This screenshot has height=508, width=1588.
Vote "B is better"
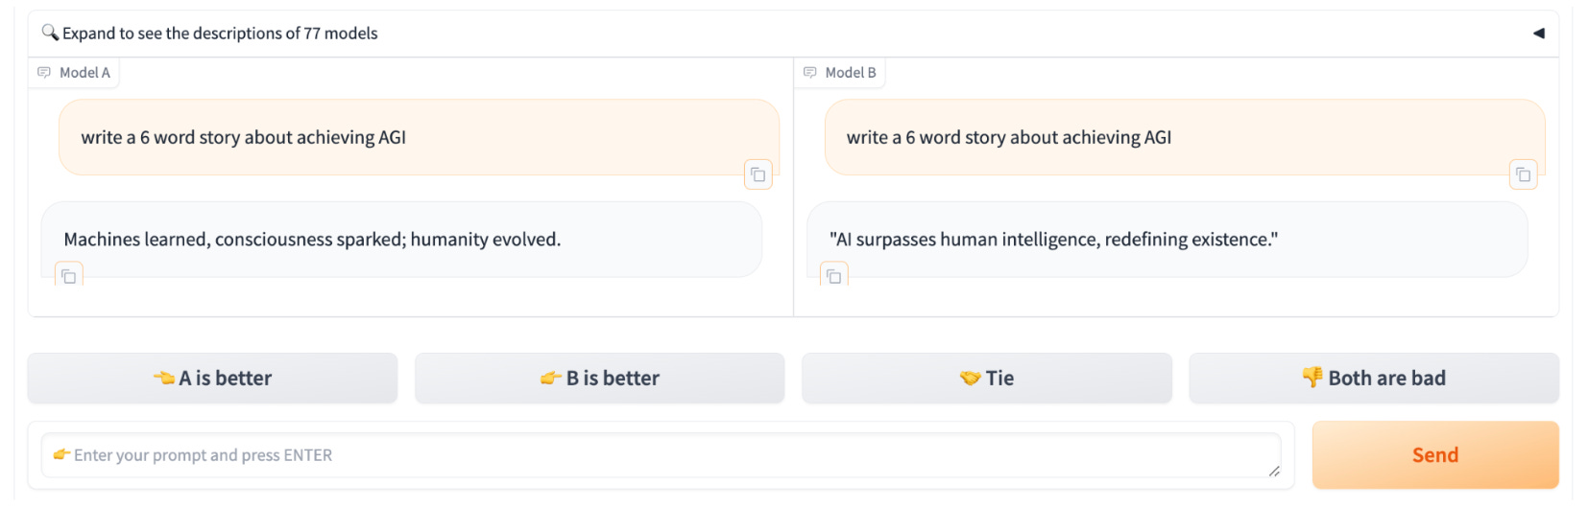pos(599,379)
